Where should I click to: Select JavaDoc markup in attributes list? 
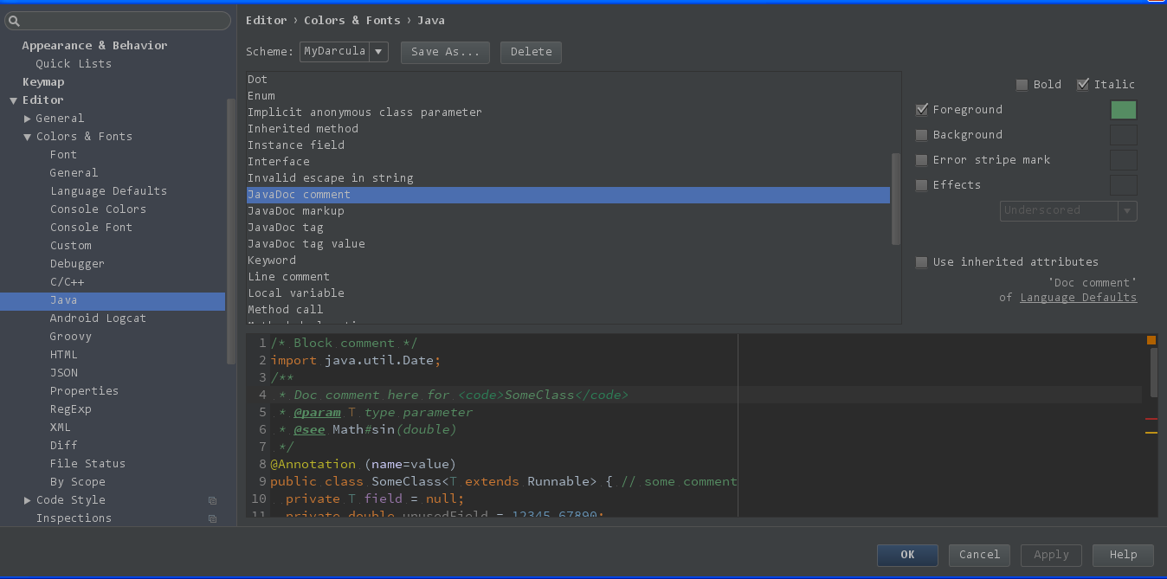(x=569, y=211)
